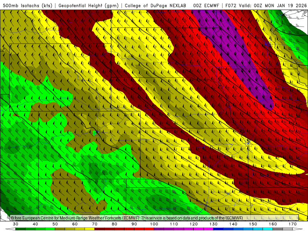Click the '500mb Isotachs (kts)' title text
Image resolution: width=308 pixels, height=231 pixels.
28,5
